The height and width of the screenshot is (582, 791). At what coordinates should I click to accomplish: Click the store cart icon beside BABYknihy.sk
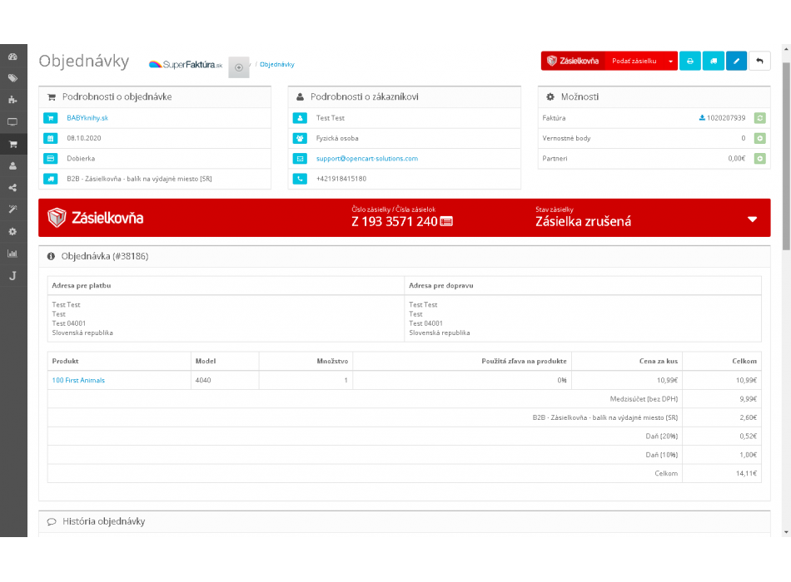pos(51,118)
